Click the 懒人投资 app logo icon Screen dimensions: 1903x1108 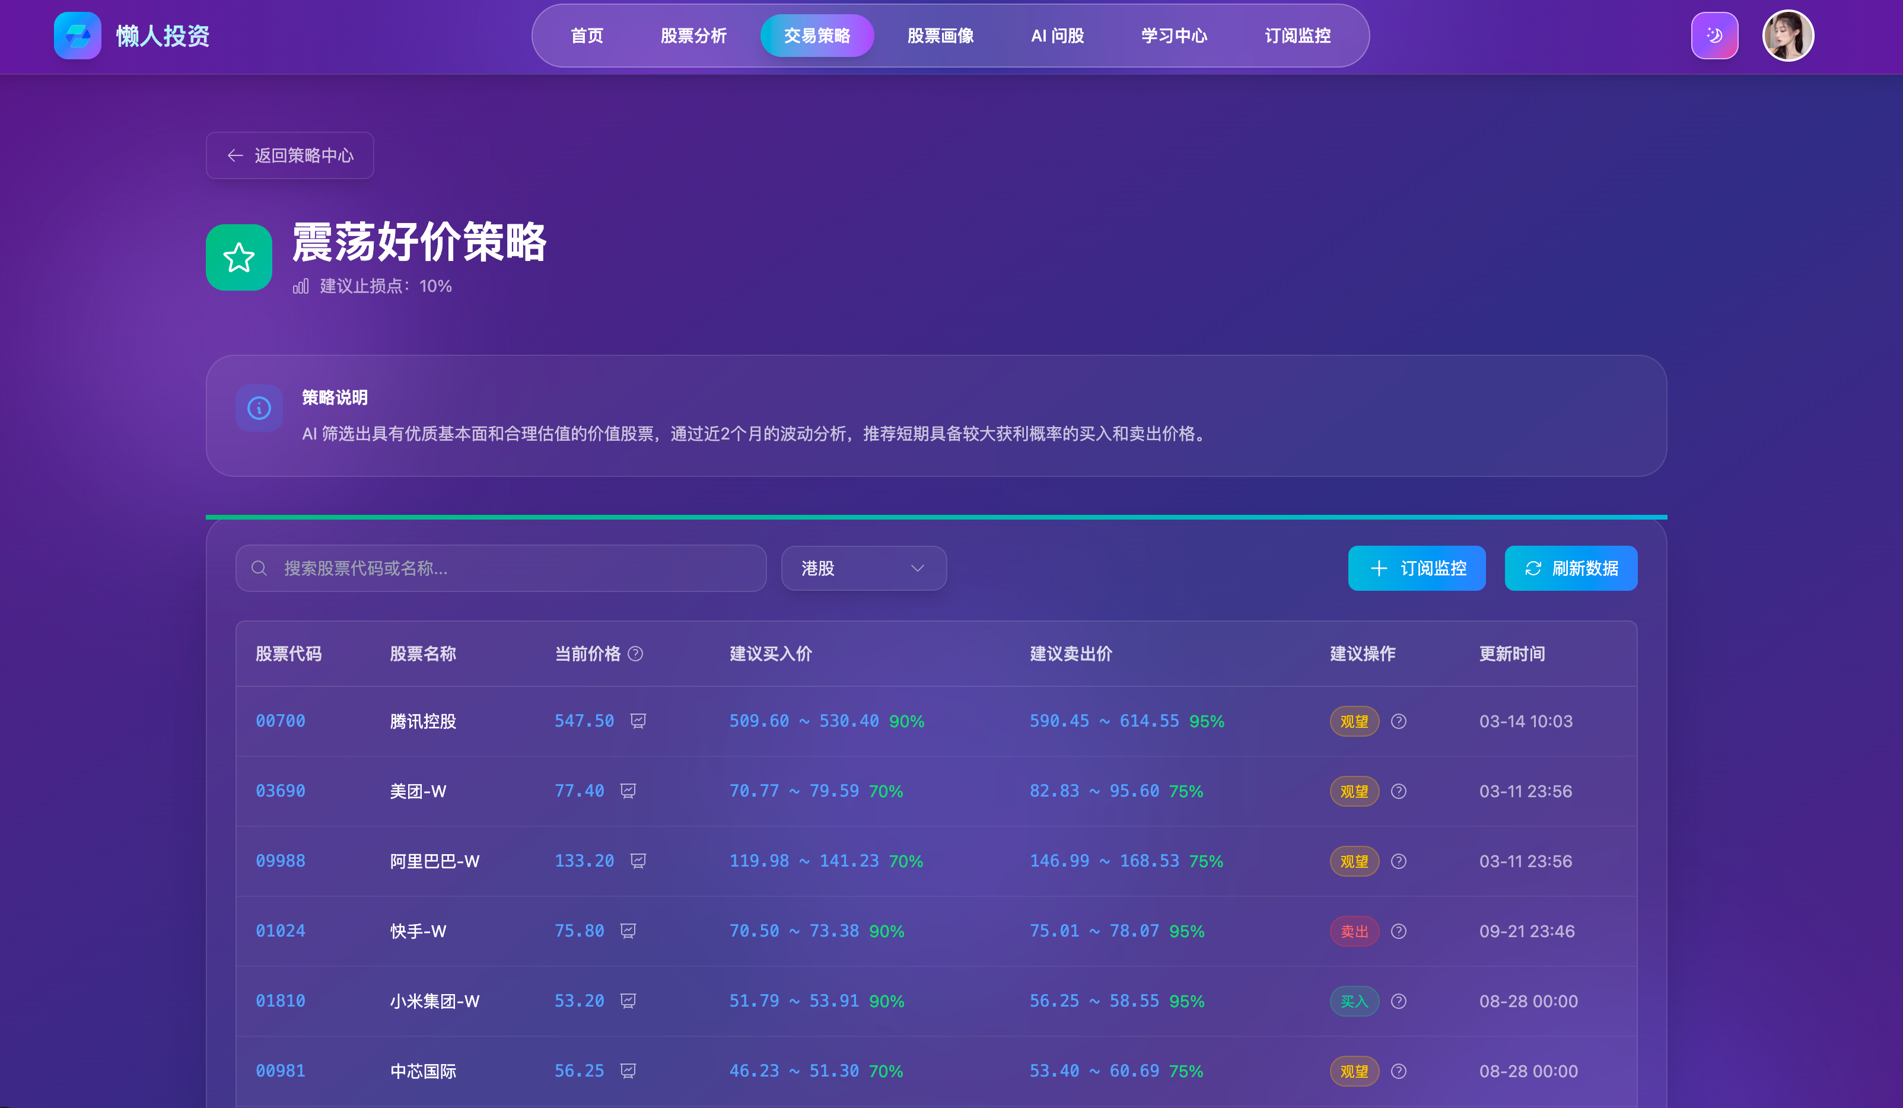click(x=78, y=35)
